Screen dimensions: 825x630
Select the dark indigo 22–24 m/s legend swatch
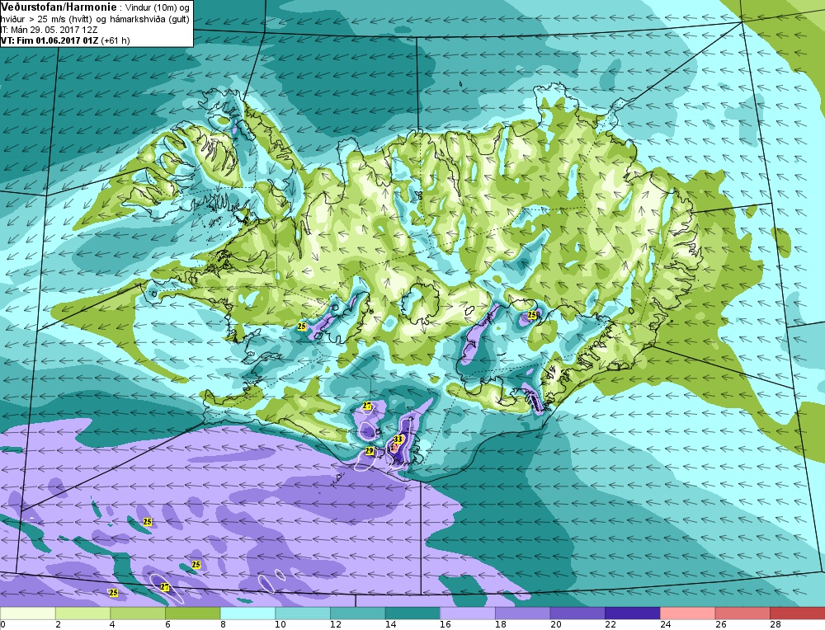point(633,614)
